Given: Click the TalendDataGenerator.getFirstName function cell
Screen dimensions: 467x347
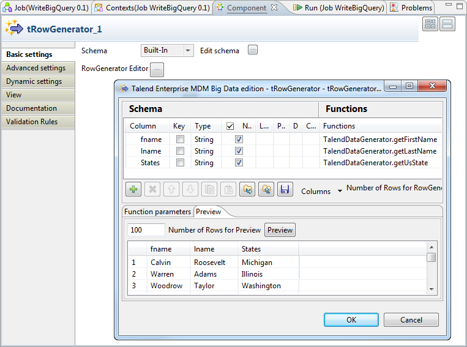Looking at the screenshot, I should [x=380, y=140].
